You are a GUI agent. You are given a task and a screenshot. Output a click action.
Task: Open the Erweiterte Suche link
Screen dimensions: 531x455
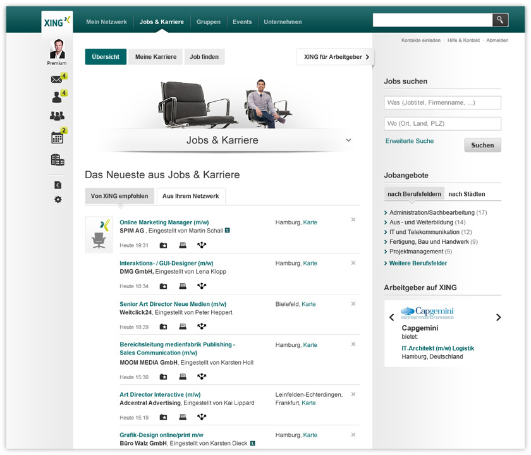click(x=410, y=141)
